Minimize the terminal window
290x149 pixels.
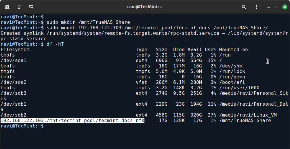pos(269,7)
